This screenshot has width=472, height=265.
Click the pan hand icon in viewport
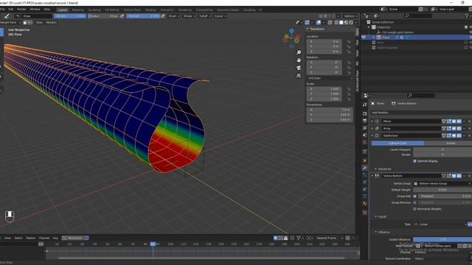click(x=299, y=60)
